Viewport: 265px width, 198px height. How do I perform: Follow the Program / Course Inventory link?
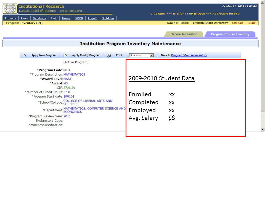point(189,55)
